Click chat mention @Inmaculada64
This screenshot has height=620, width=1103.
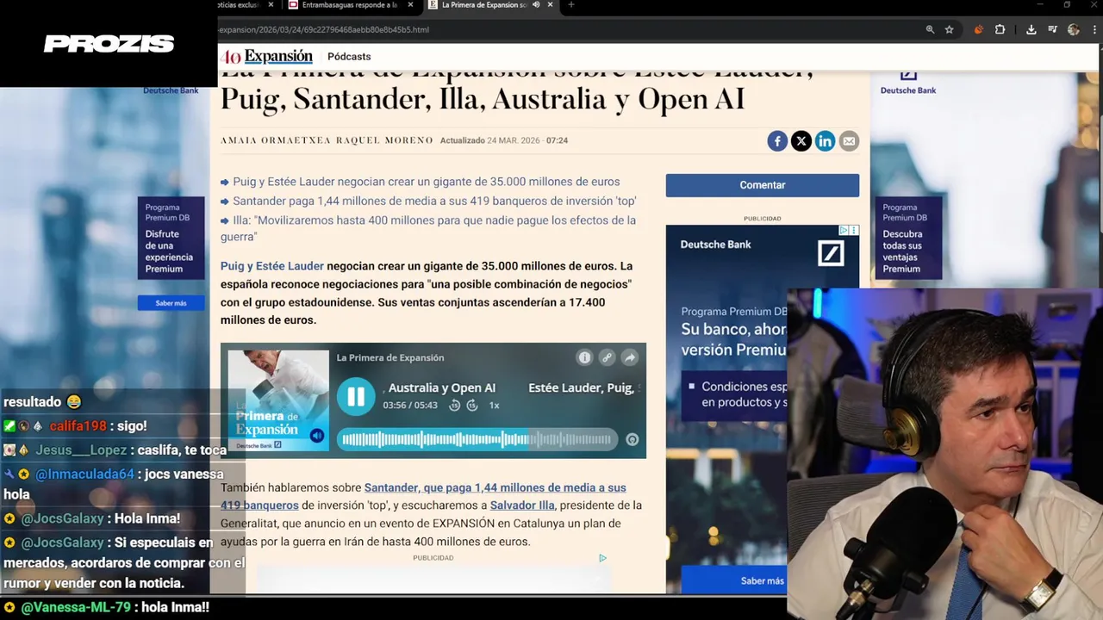point(84,474)
